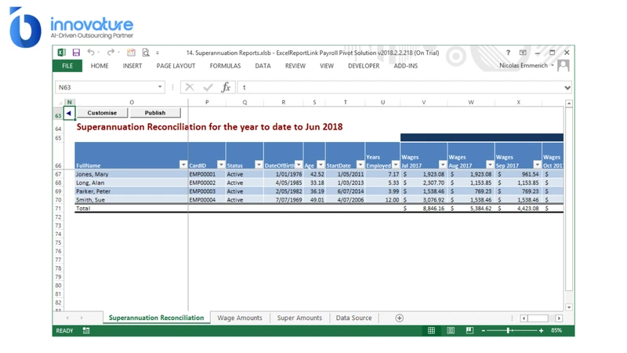Screen dimensions: 627x353
Task: Click the Help question mark icon
Action: pyautogui.click(x=508, y=53)
